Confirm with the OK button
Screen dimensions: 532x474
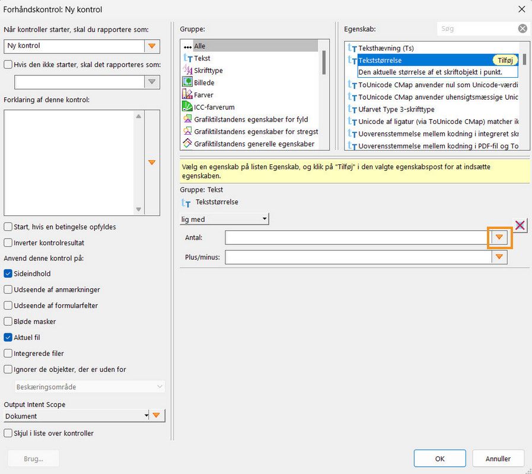click(x=439, y=459)
